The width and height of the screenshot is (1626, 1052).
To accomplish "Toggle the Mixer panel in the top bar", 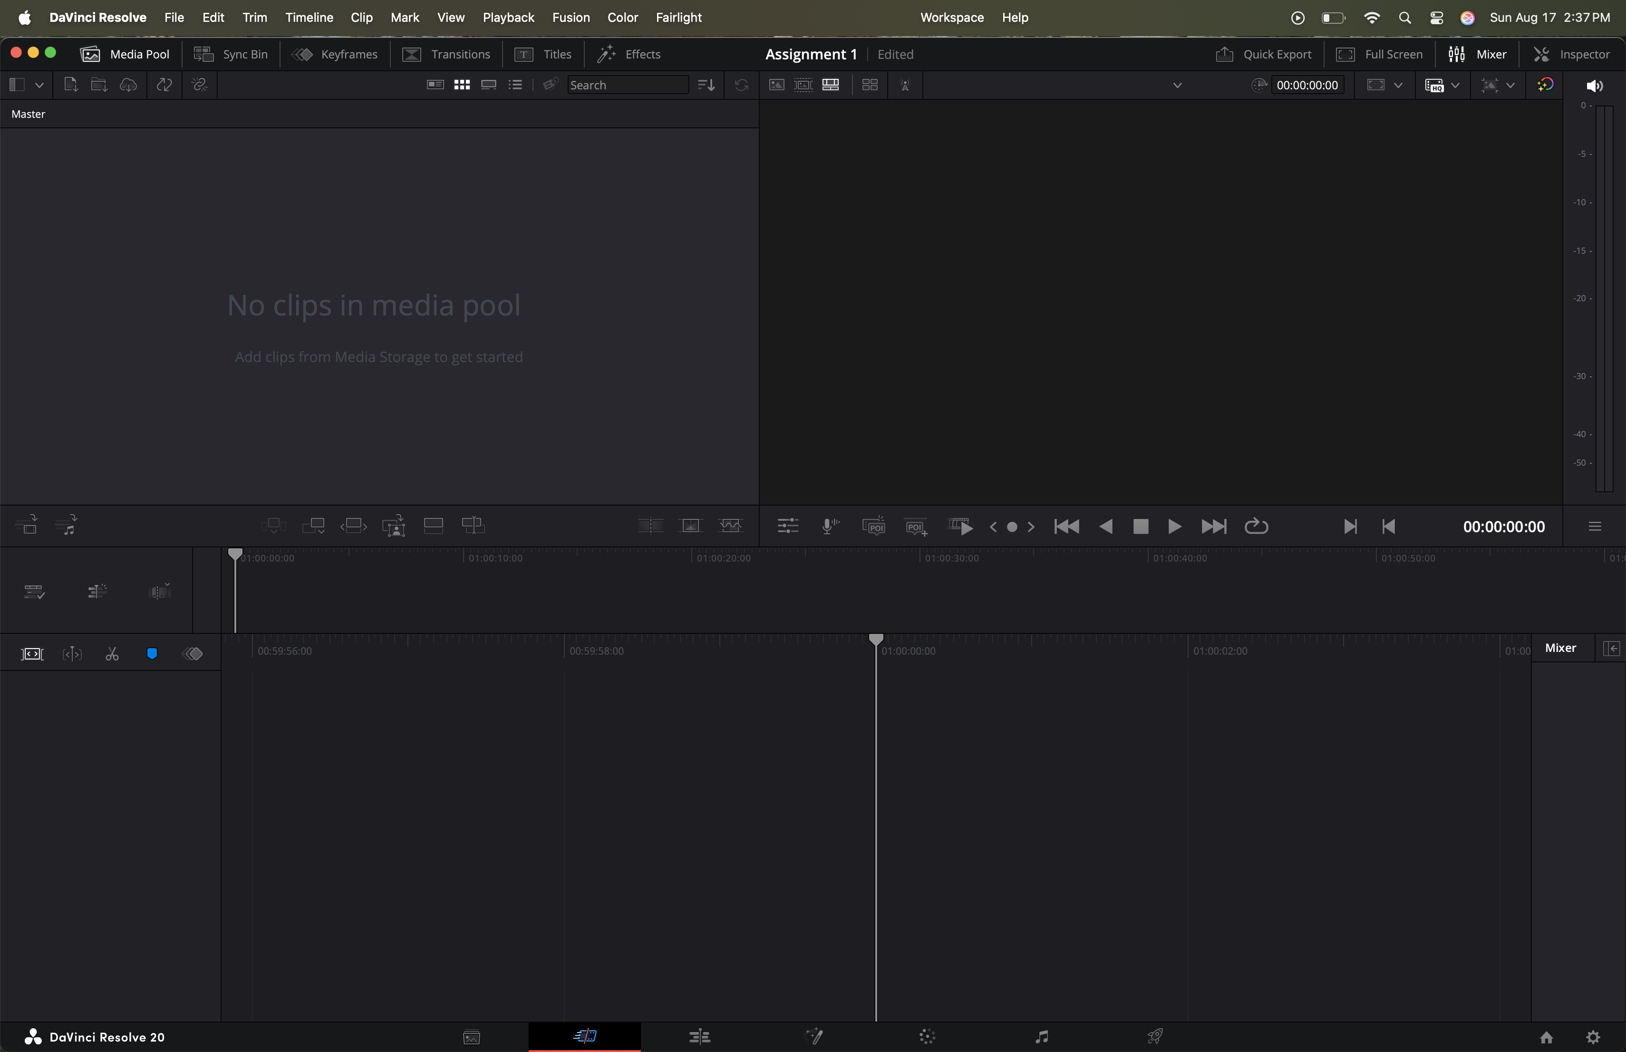I will [1477, 54].
